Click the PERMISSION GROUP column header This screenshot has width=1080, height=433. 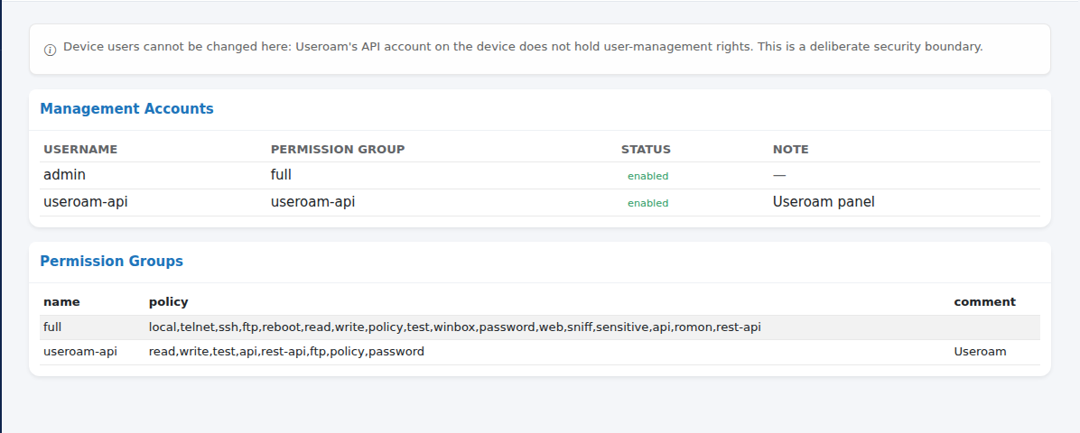click(338, 150)
